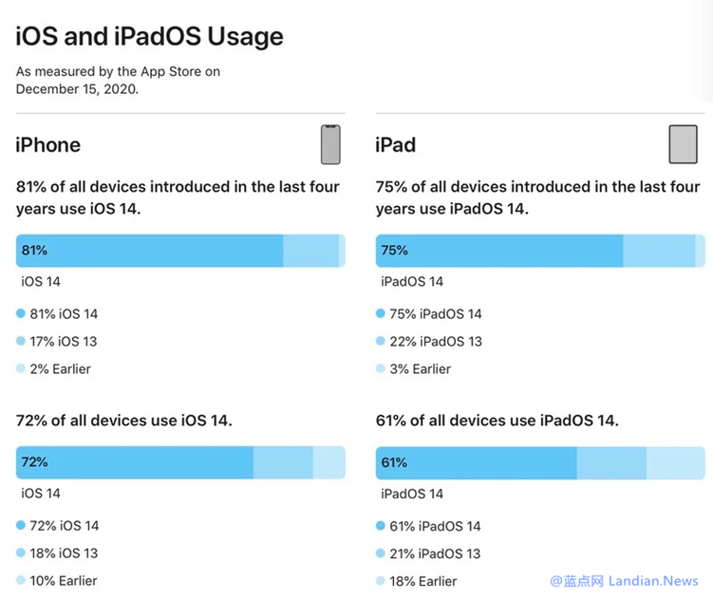Screen dimensions: 713x599
Task: Click the dot next to 17% iOS 13
Action: [21, 341]
